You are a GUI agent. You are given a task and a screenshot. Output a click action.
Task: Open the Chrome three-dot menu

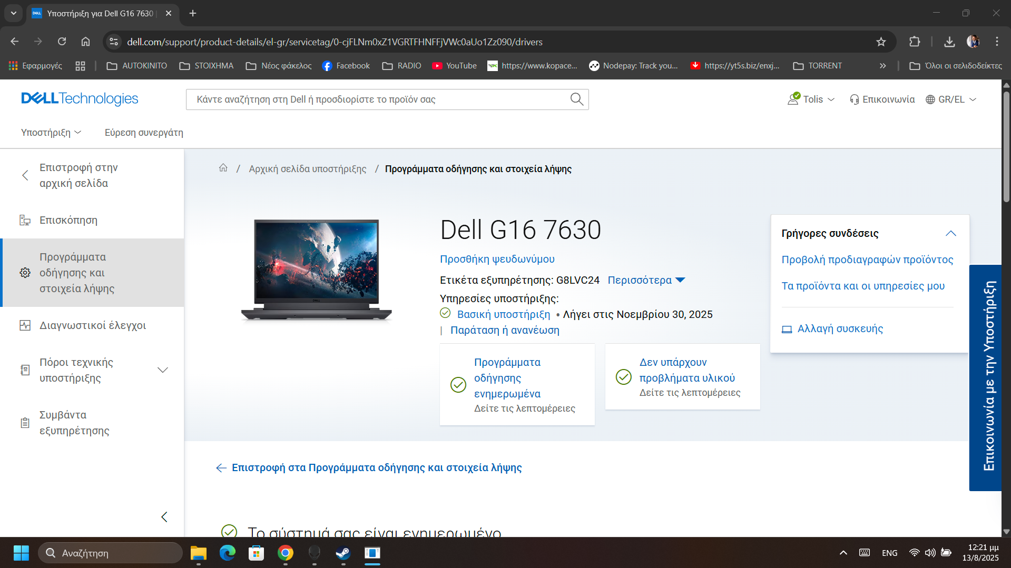coord(997,42)
